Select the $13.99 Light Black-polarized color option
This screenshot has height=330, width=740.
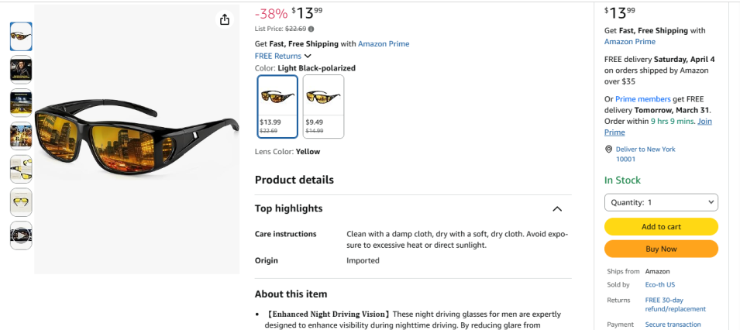(277, 106)
